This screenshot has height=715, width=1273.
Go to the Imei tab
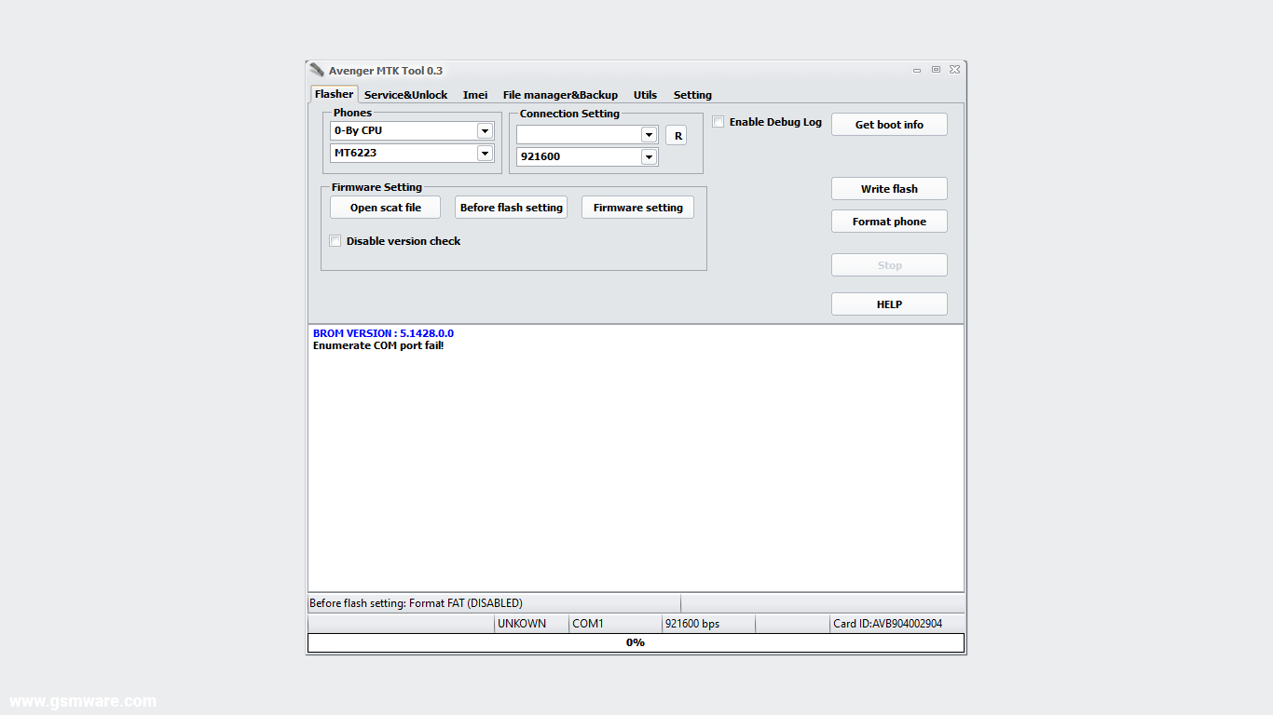[x=475, y=95]
